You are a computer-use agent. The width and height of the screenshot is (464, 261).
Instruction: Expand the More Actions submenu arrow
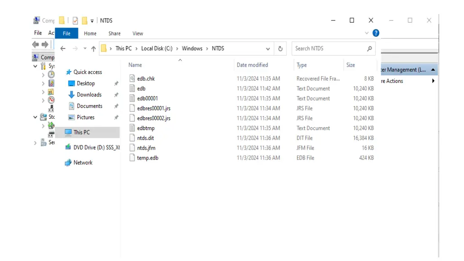click(433, 81)
